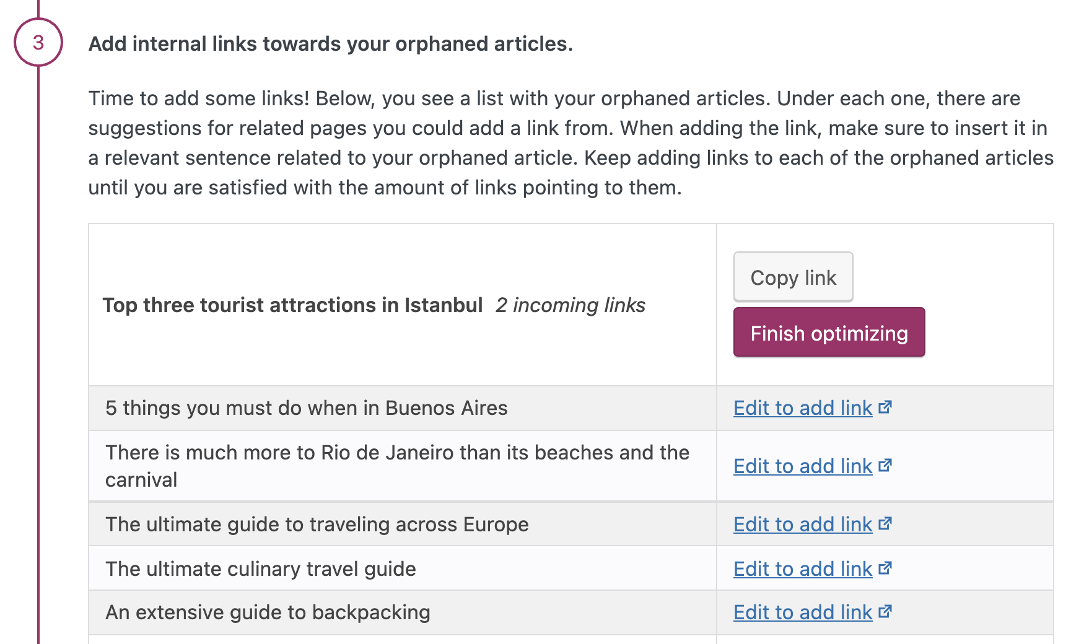Click the step 3 circle marker
Image resolution: width=1084 pixels, height=644 pixels.
pyautogui.click(x=38, y=42)
